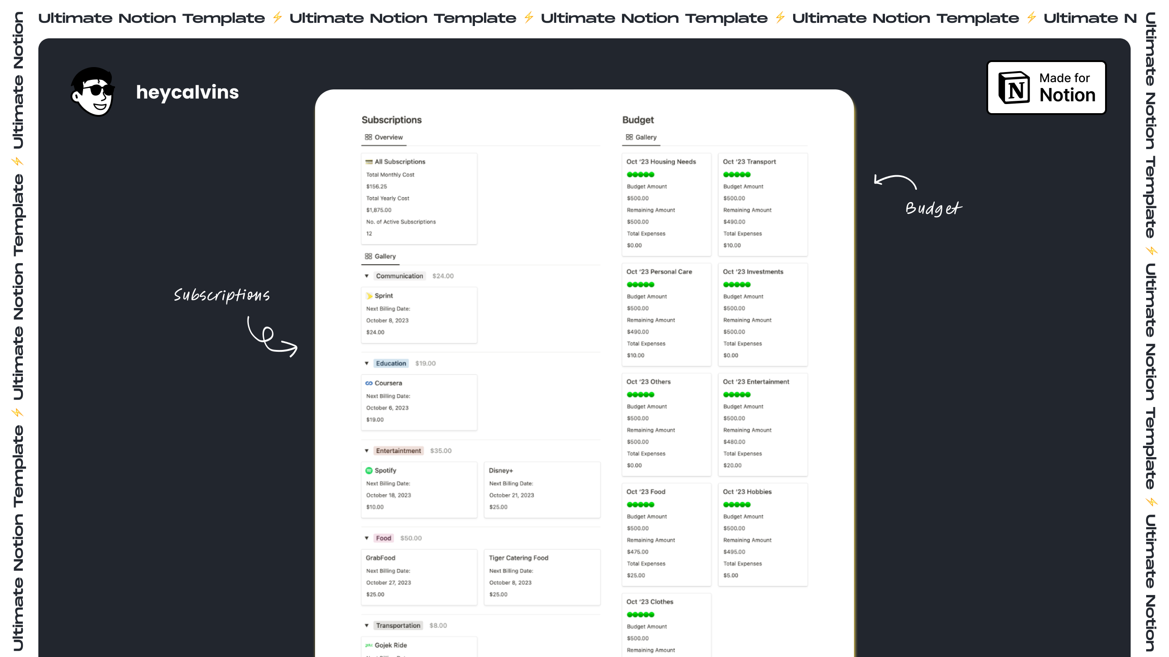The height and width of the screenshot is (657, 1169).
Task: Click the Oct '23 Transport progress dots
Action: click(737, 175)
